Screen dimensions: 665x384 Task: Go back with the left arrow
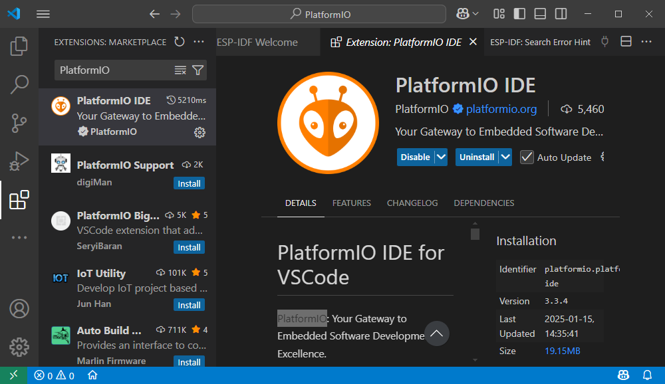154,15
